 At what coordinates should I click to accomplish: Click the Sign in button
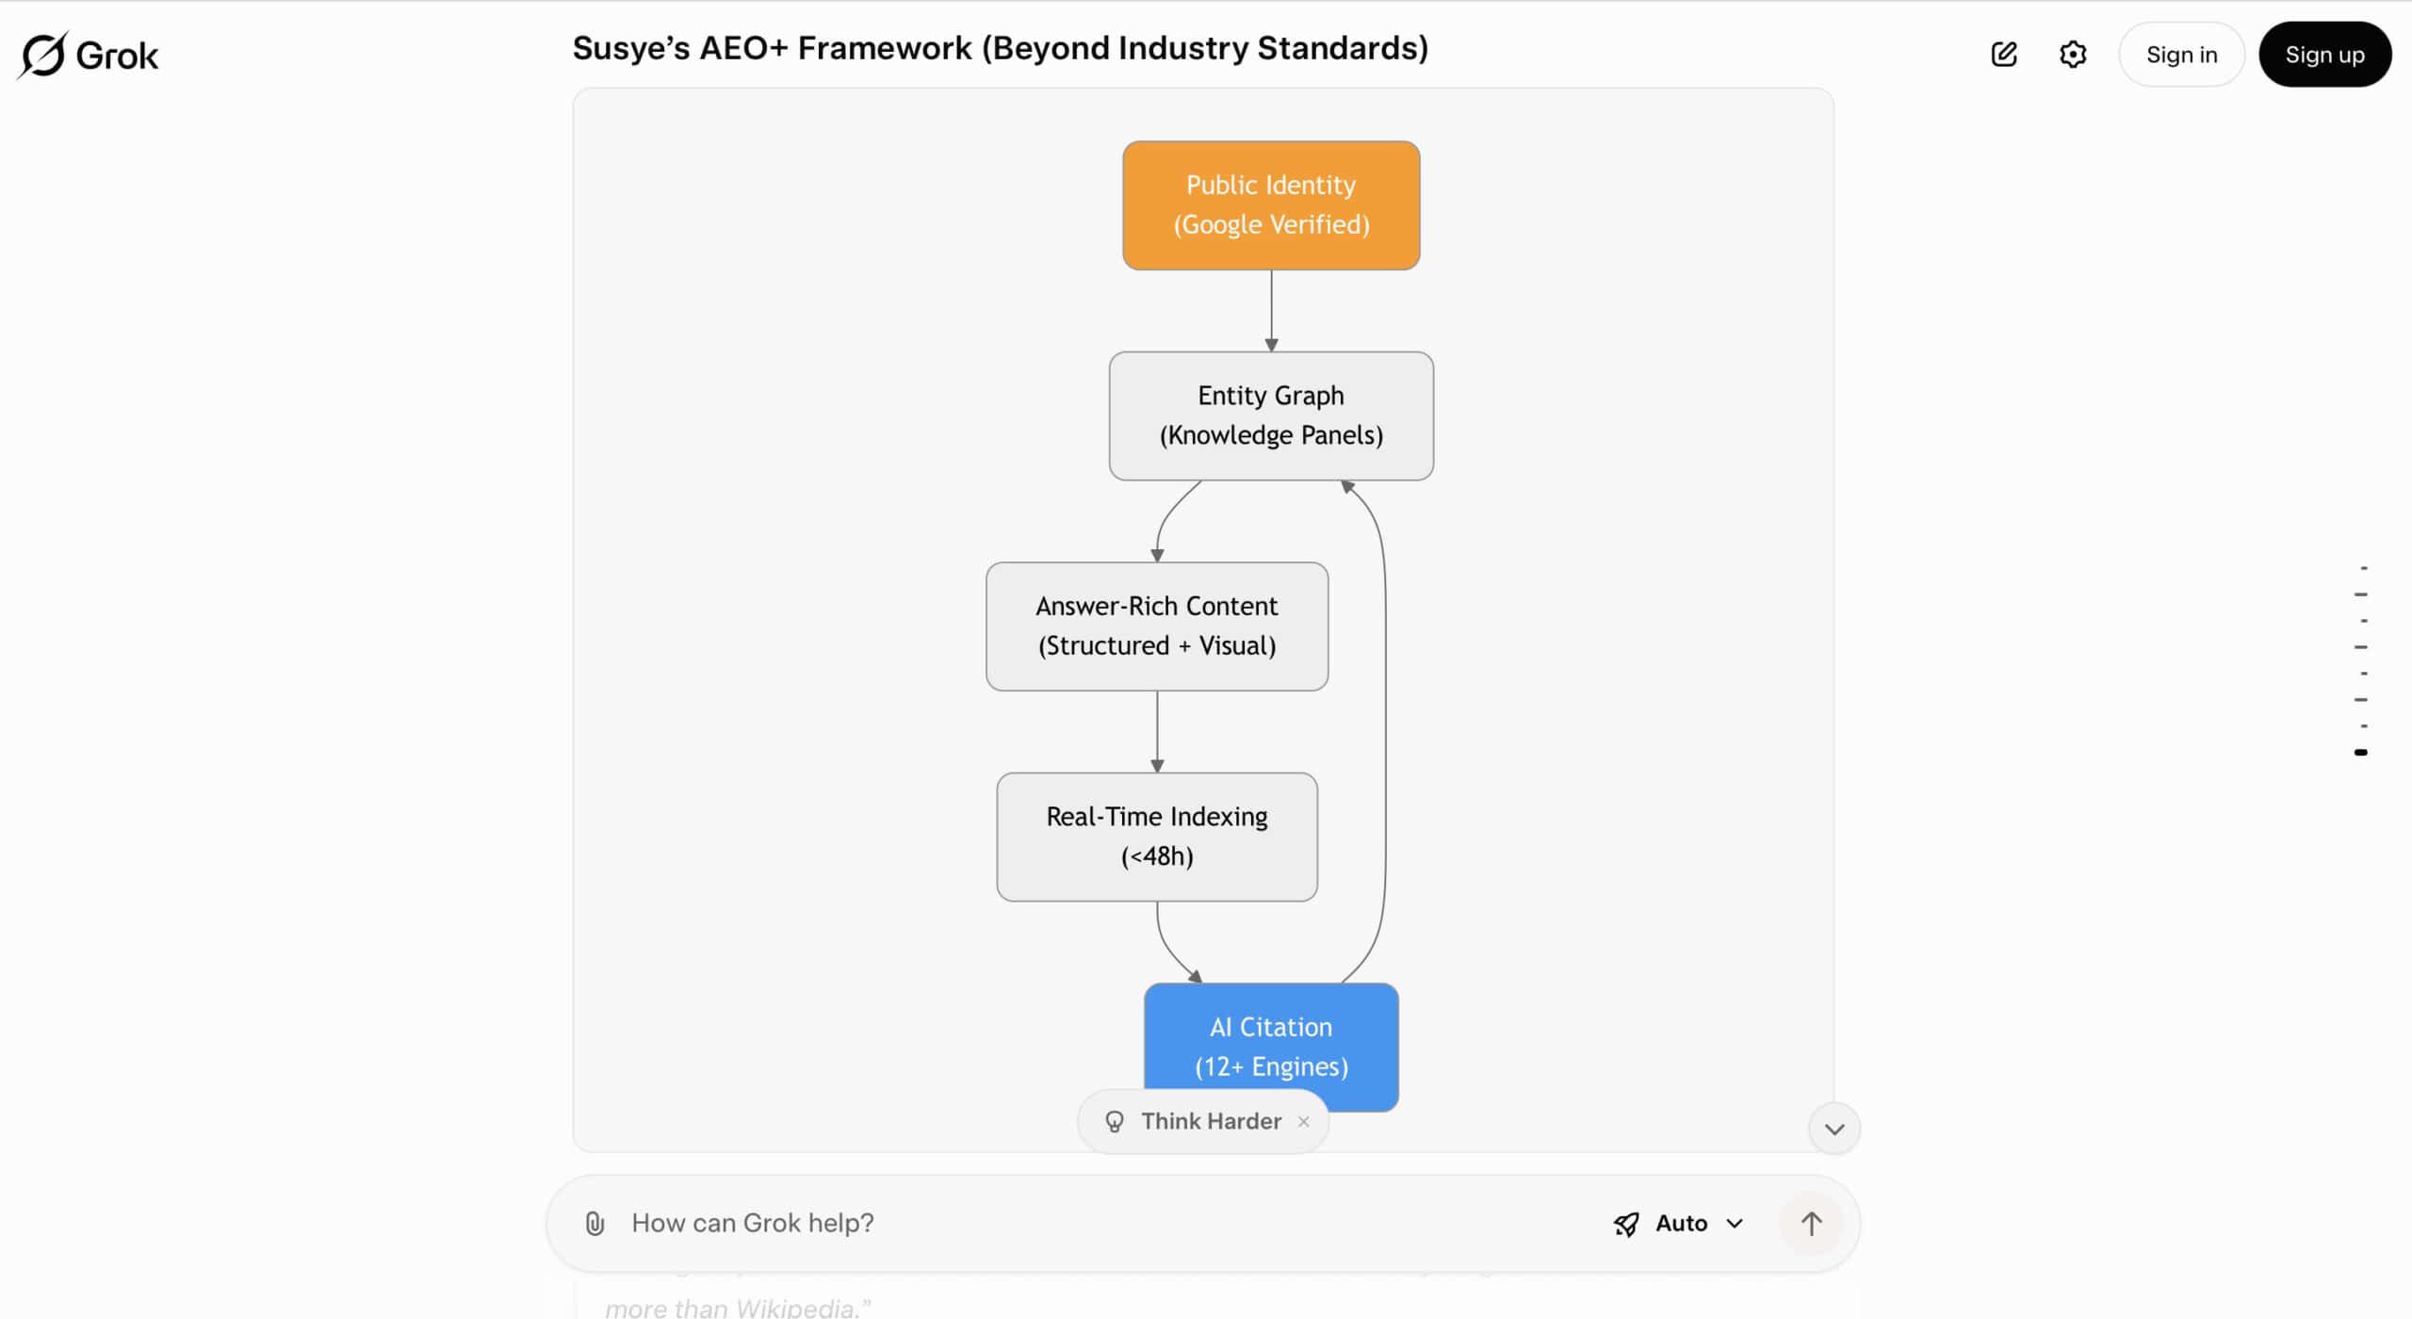coord(2181,55)
